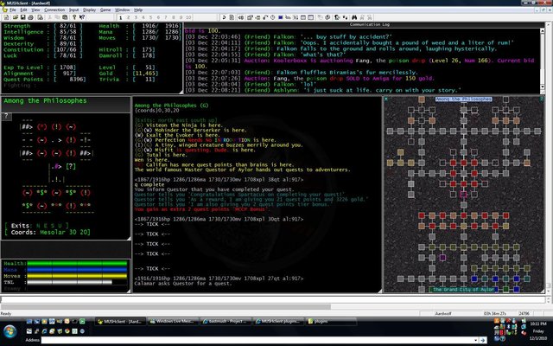
Task: Click the yellow Moves bar
Action: (x=77, y=276)
